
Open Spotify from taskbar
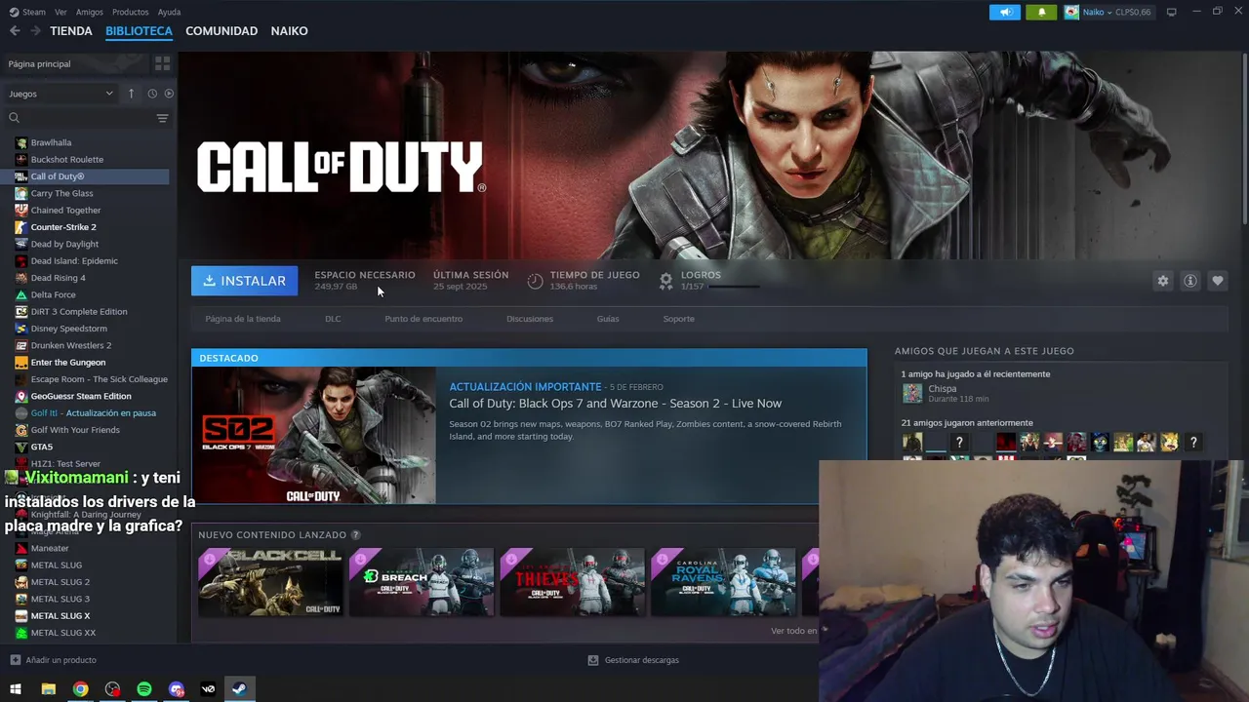144,689
